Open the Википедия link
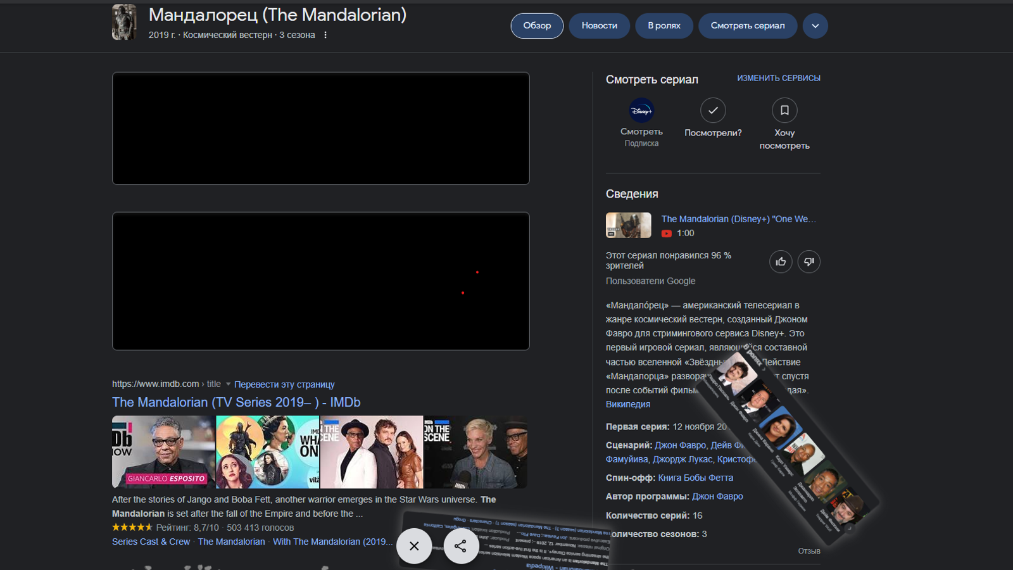1013x570 pixels. tap(628, 405)
